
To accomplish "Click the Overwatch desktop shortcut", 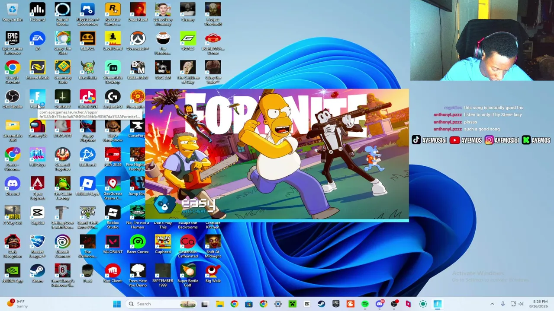I will coord(138,41).
